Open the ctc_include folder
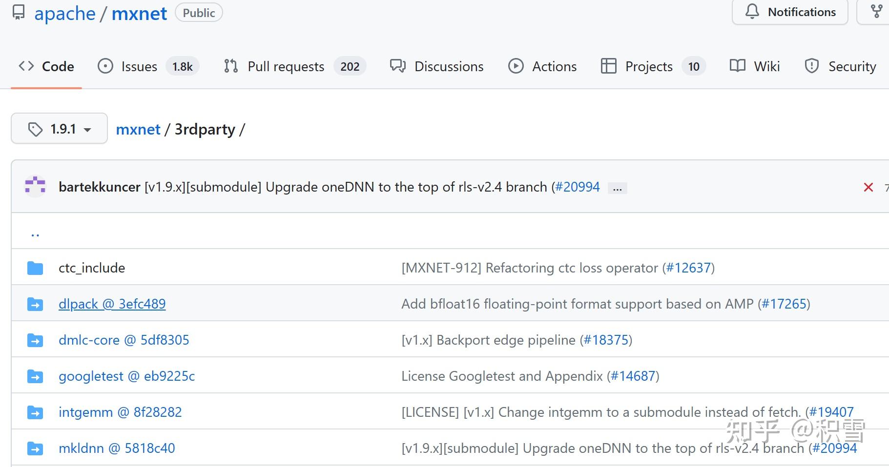This screenshot has width=889, height=467. click(92, 268)
